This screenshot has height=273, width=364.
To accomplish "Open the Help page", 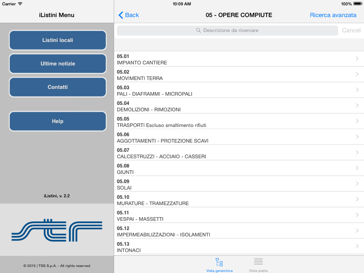I will coord(58,121).
